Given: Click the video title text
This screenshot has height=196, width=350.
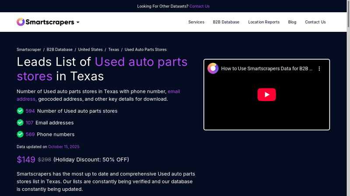Looking at the screenshot, I should (267, 69).
